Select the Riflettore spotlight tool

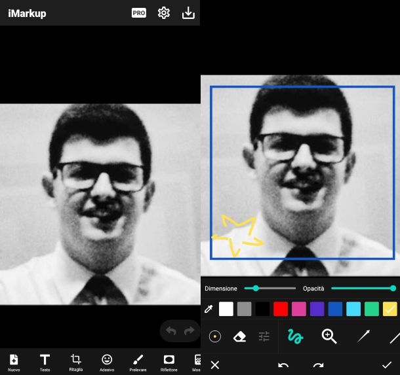[x=169, y=363]
